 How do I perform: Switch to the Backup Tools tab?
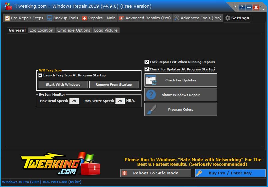coord(63,18)
